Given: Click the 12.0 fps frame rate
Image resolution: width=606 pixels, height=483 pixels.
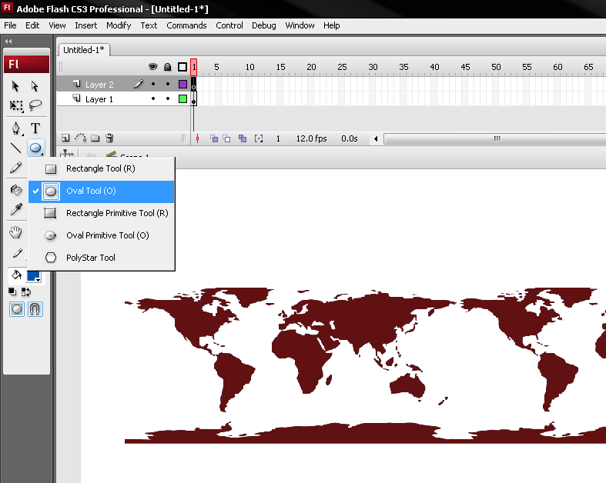Looking at the screenshot, I should (x=312, y=138).
